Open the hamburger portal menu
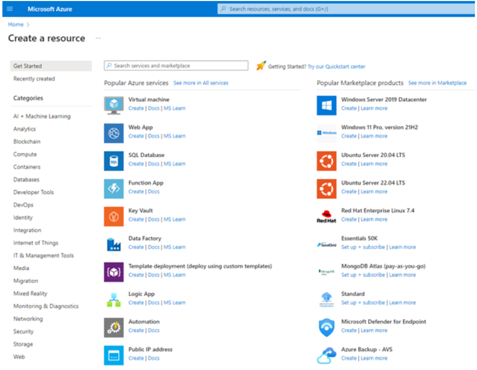 click(10, 9)
